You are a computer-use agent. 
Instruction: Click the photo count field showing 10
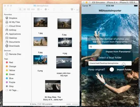[x=110, y=47]
